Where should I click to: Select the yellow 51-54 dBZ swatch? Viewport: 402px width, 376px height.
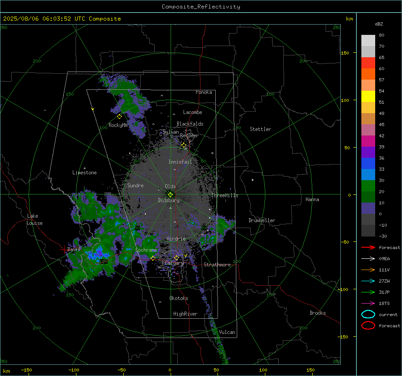point(368,96)
